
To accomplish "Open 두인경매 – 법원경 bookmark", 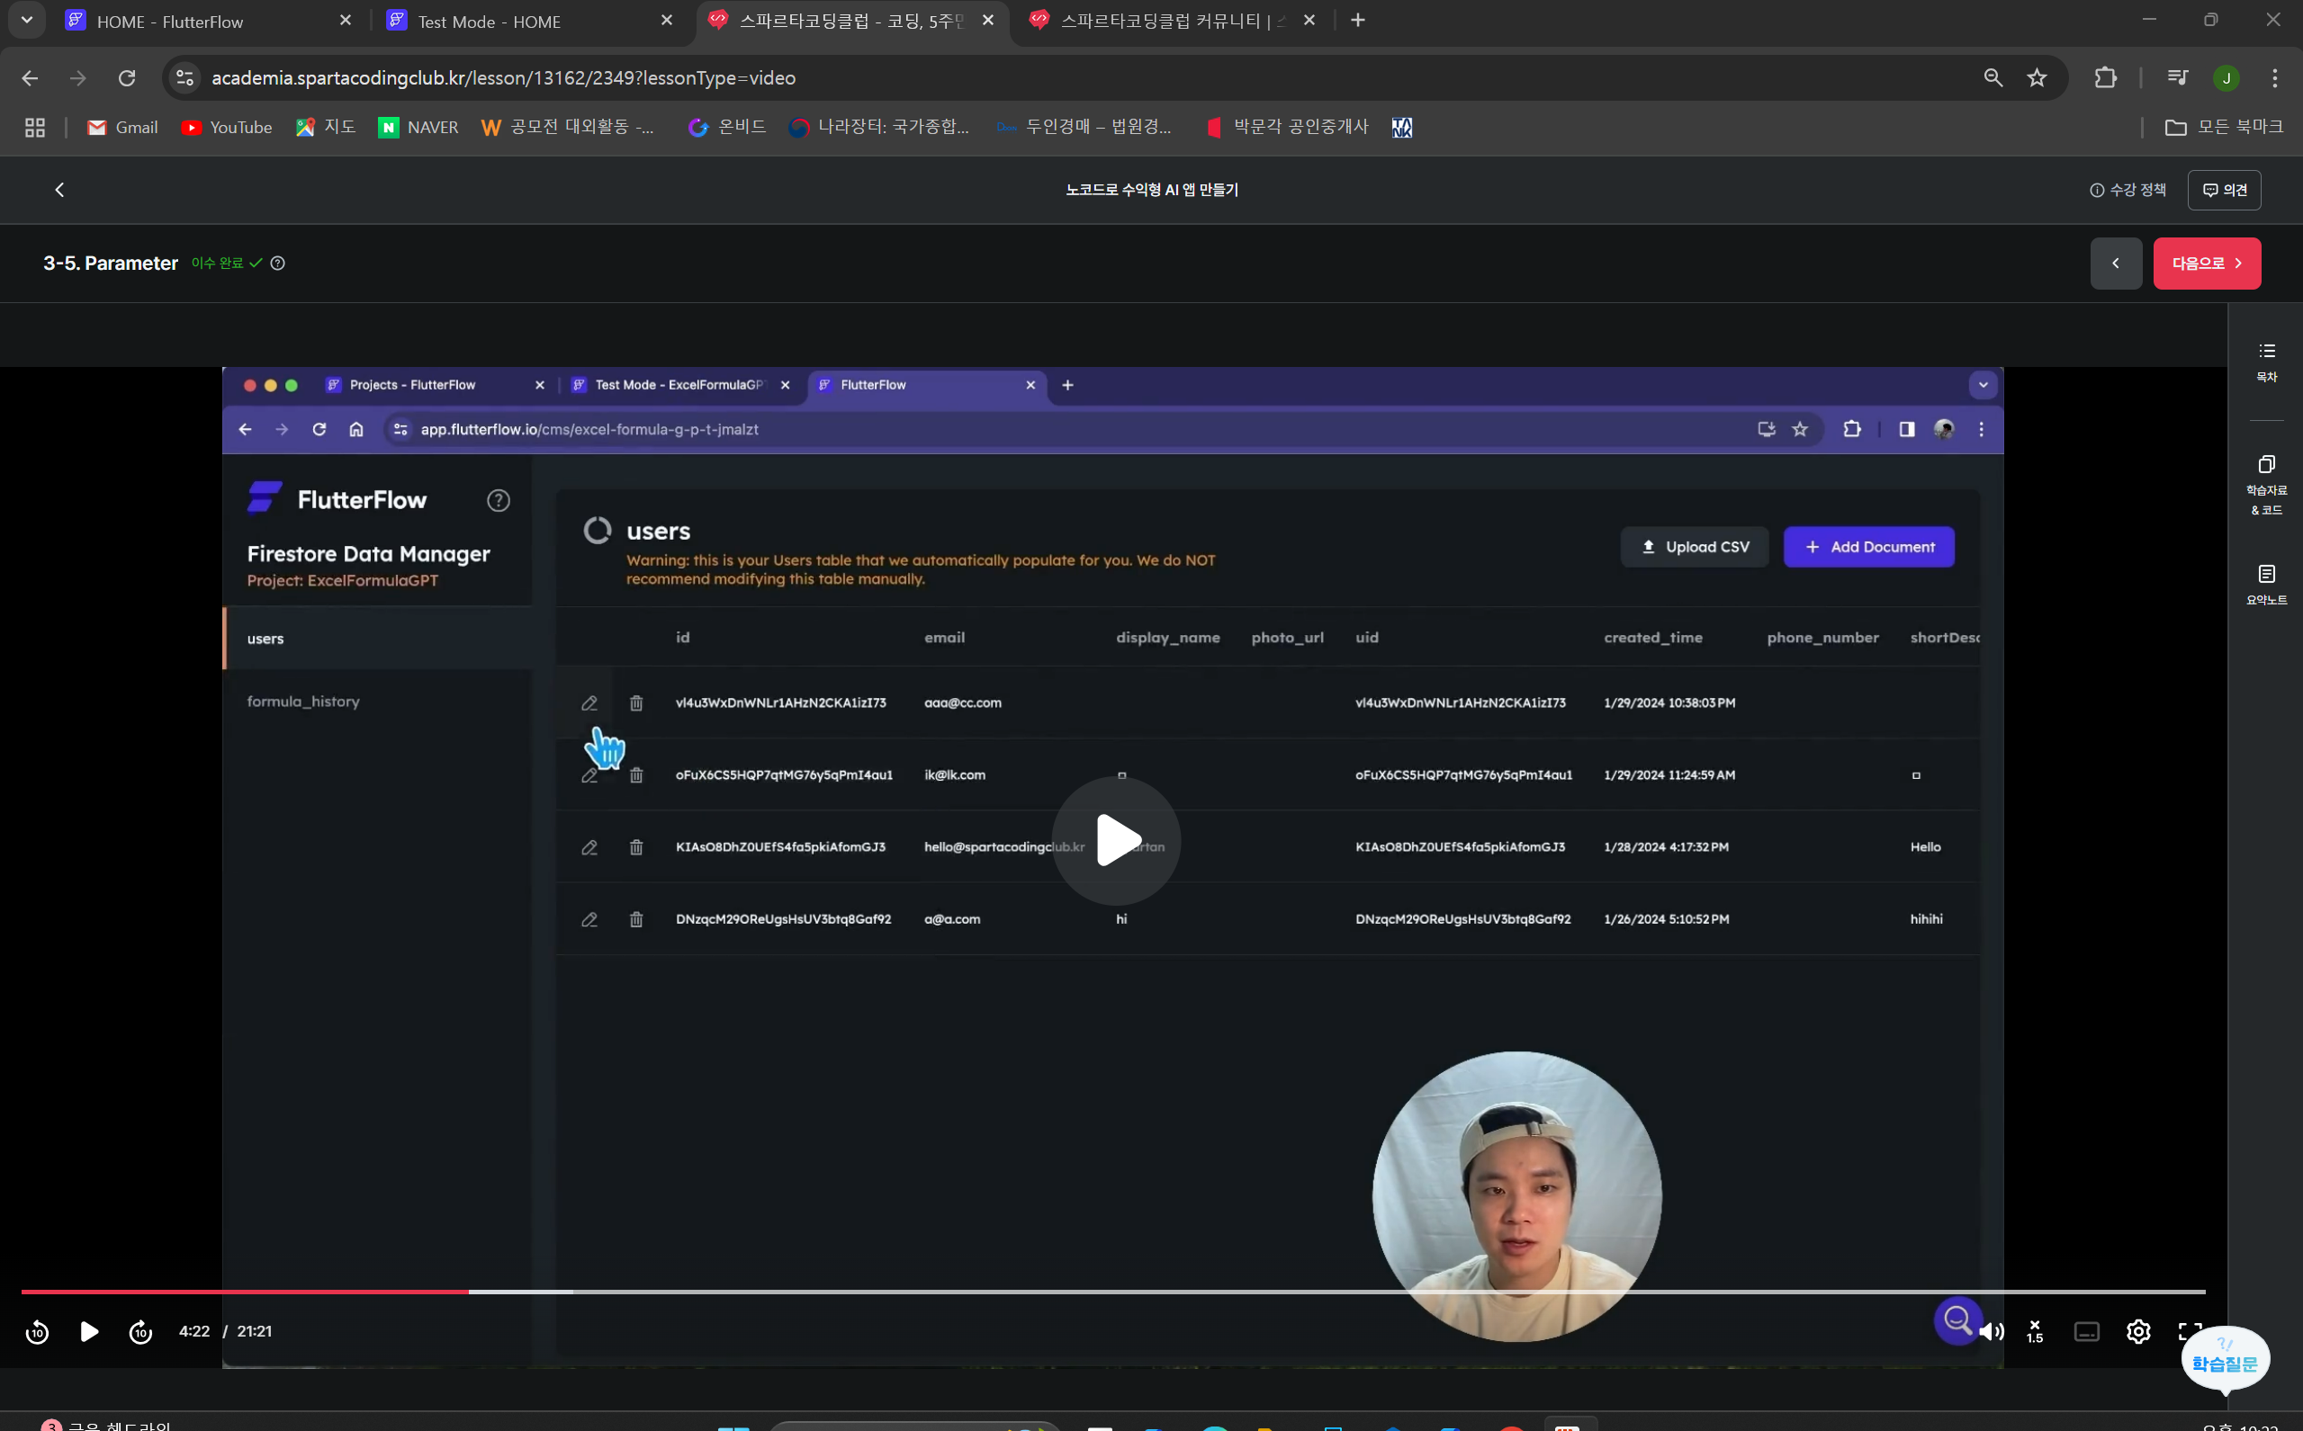I will 1084,128.
